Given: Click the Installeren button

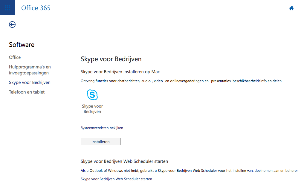Looking at the screenshot, I should (100, 141).
